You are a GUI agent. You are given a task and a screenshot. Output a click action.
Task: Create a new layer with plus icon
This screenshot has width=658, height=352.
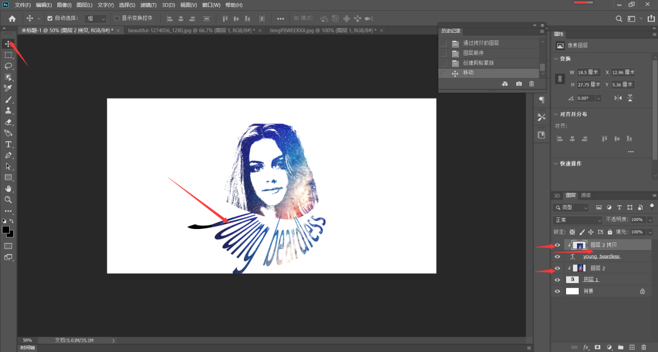632,347
